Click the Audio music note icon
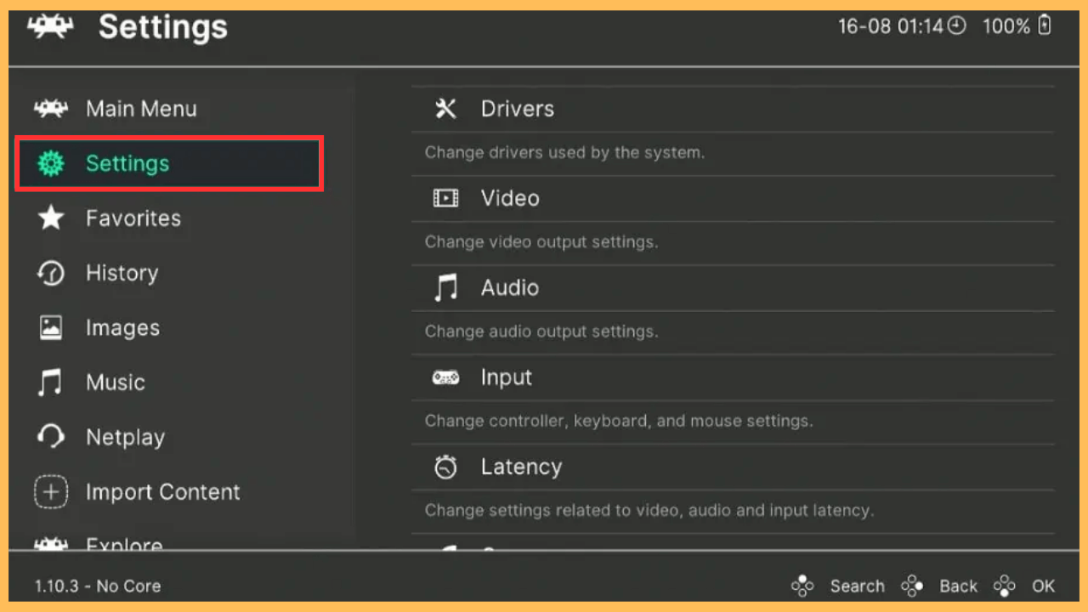1088x612 pixels. tap(445, 287)
